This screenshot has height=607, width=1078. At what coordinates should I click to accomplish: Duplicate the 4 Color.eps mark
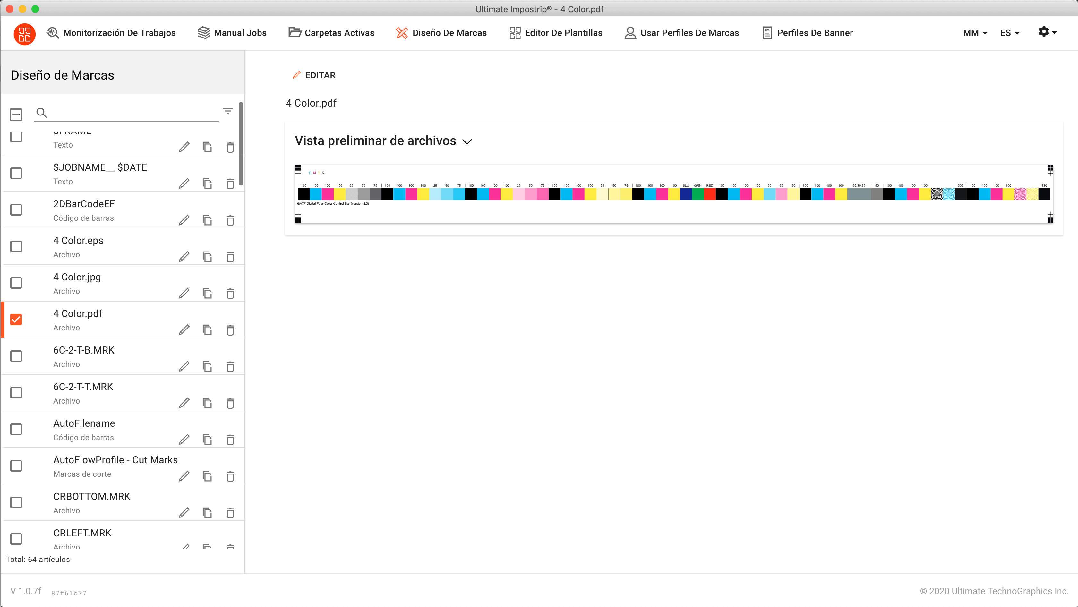pos(207,257)
